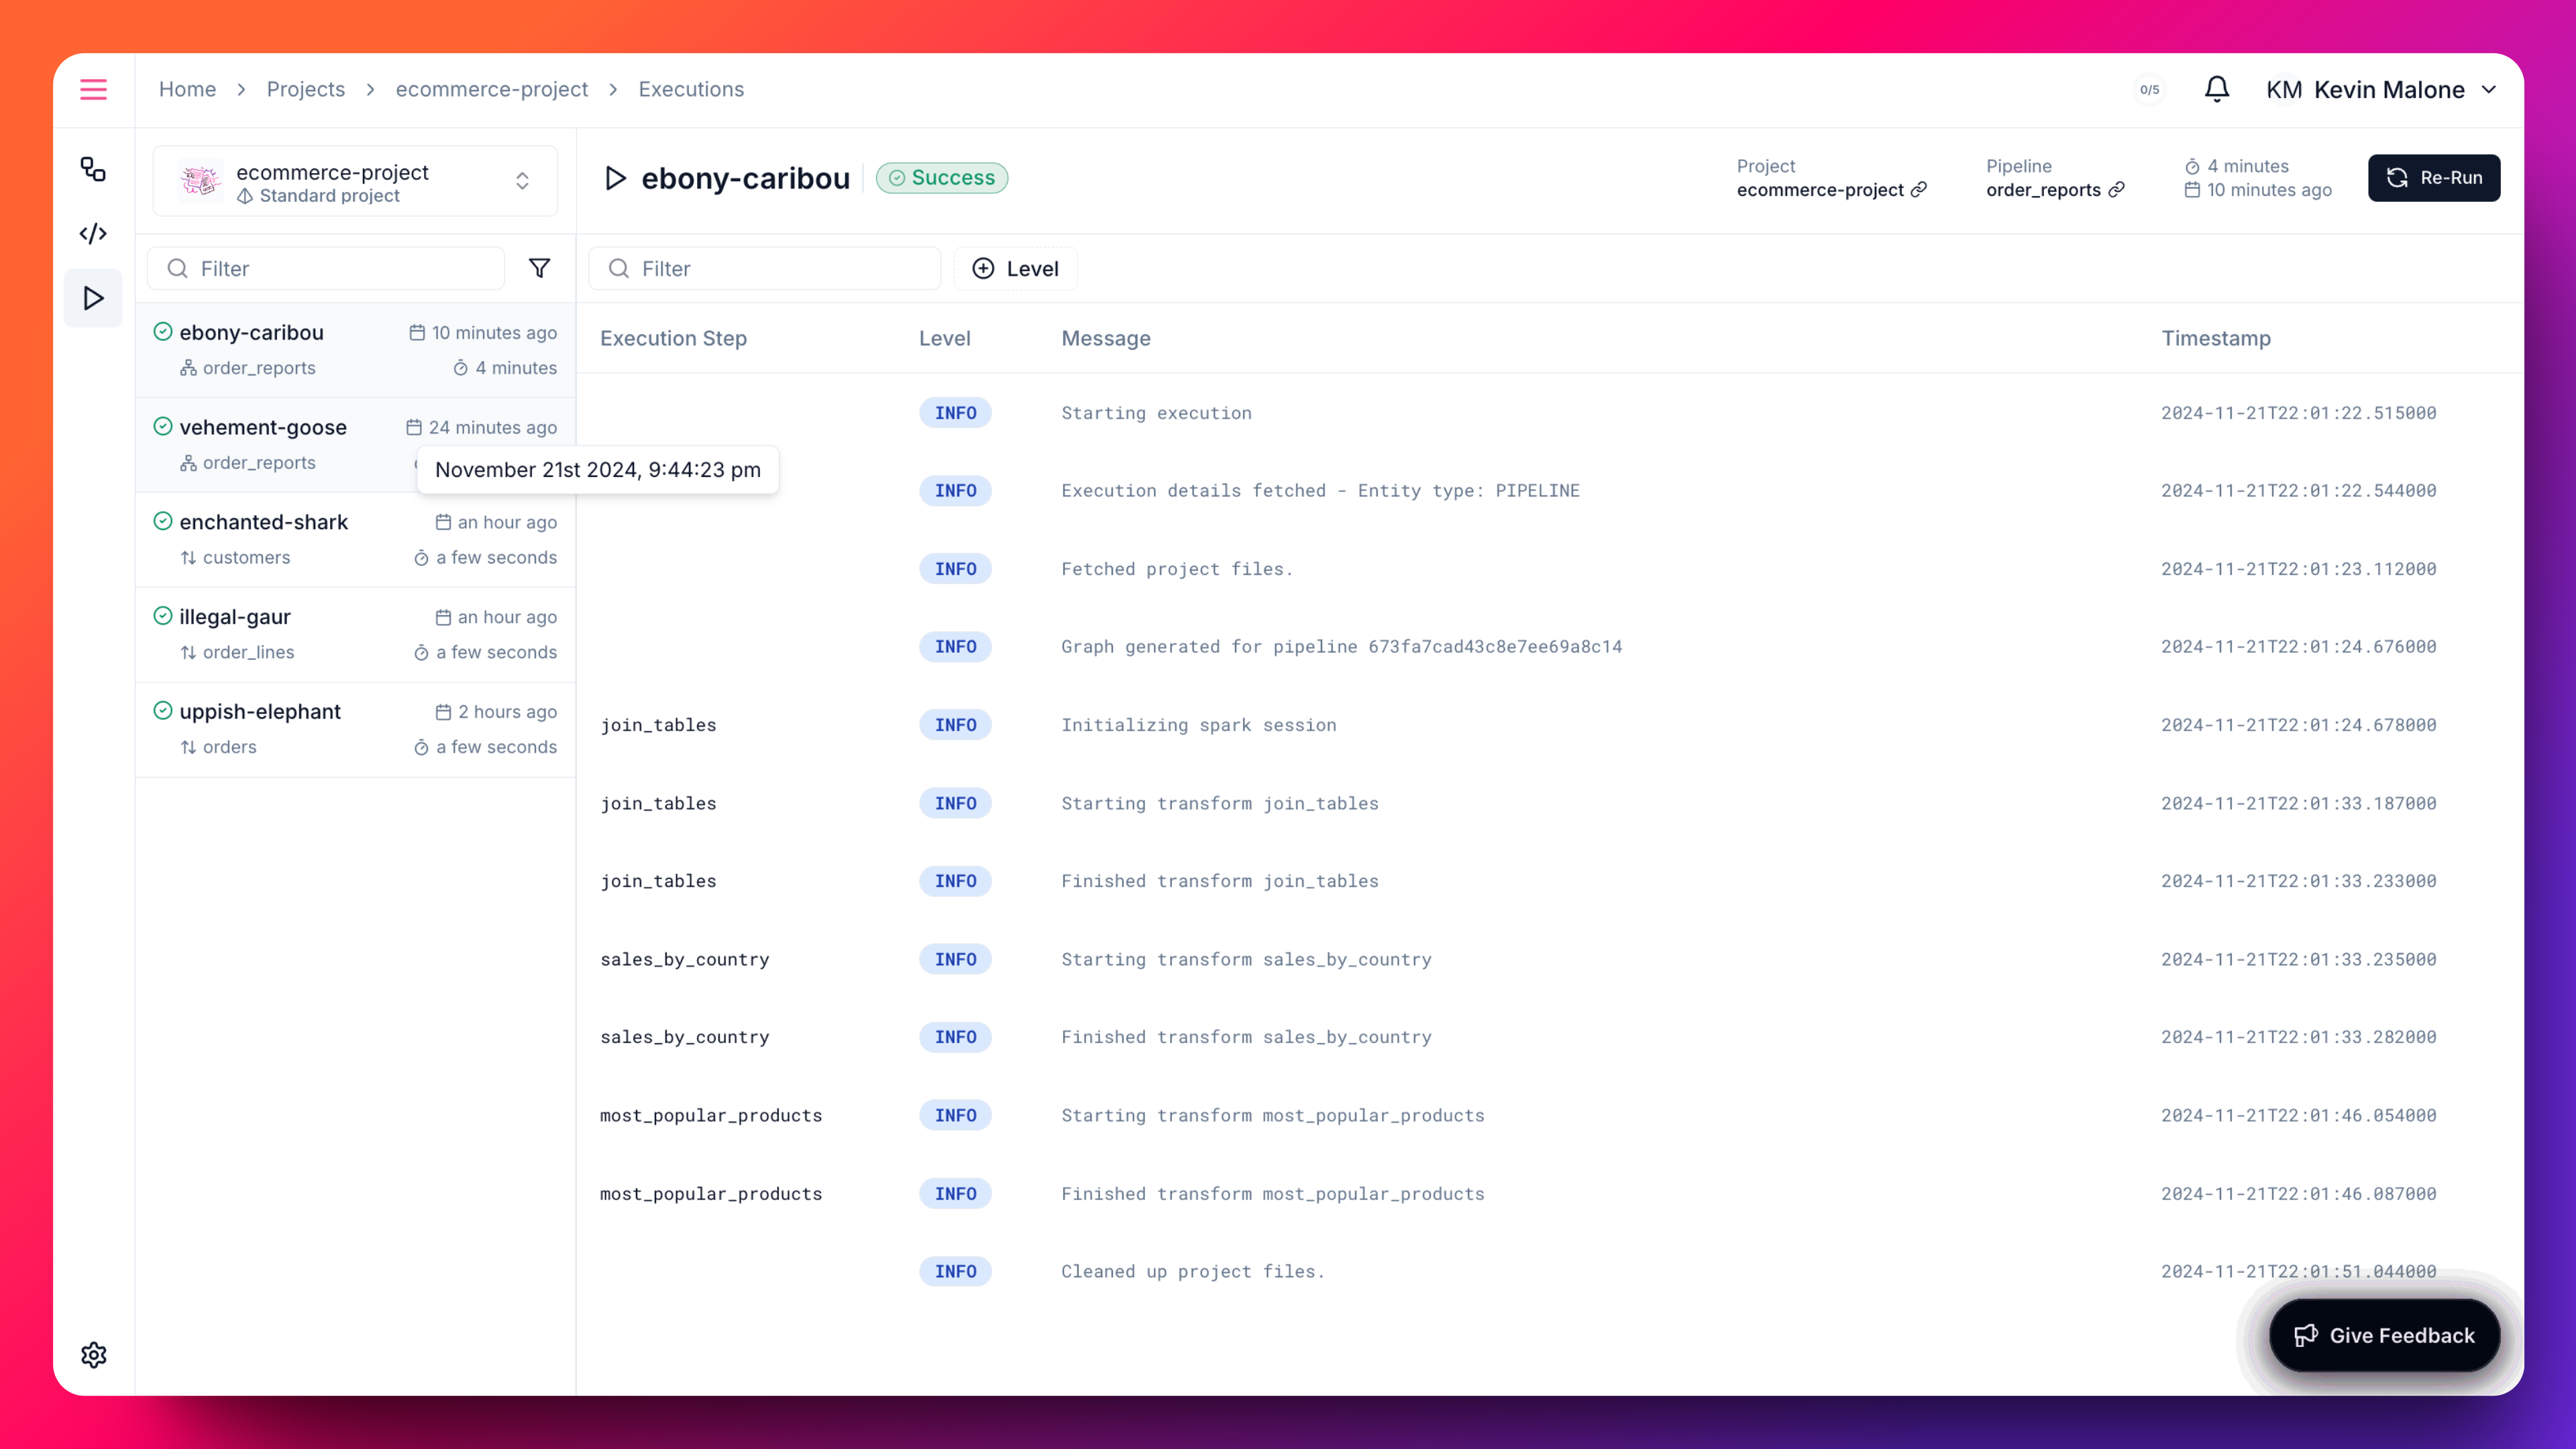Click the play icon beside ebony-caribou title
This screenshot has width=2576, height=1449.
(616, 178)
